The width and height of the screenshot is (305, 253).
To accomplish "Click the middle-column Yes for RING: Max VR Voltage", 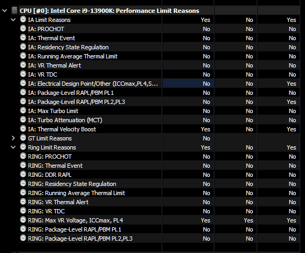I will tap(249, 221).
